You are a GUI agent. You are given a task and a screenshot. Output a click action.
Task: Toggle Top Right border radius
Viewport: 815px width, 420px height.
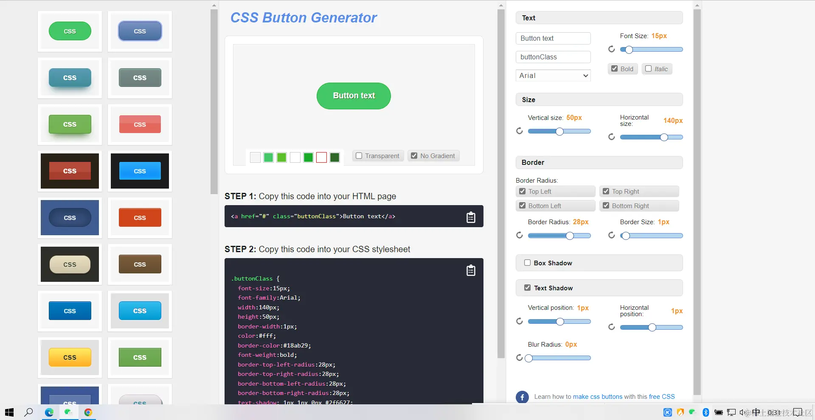tap(606, 191)
